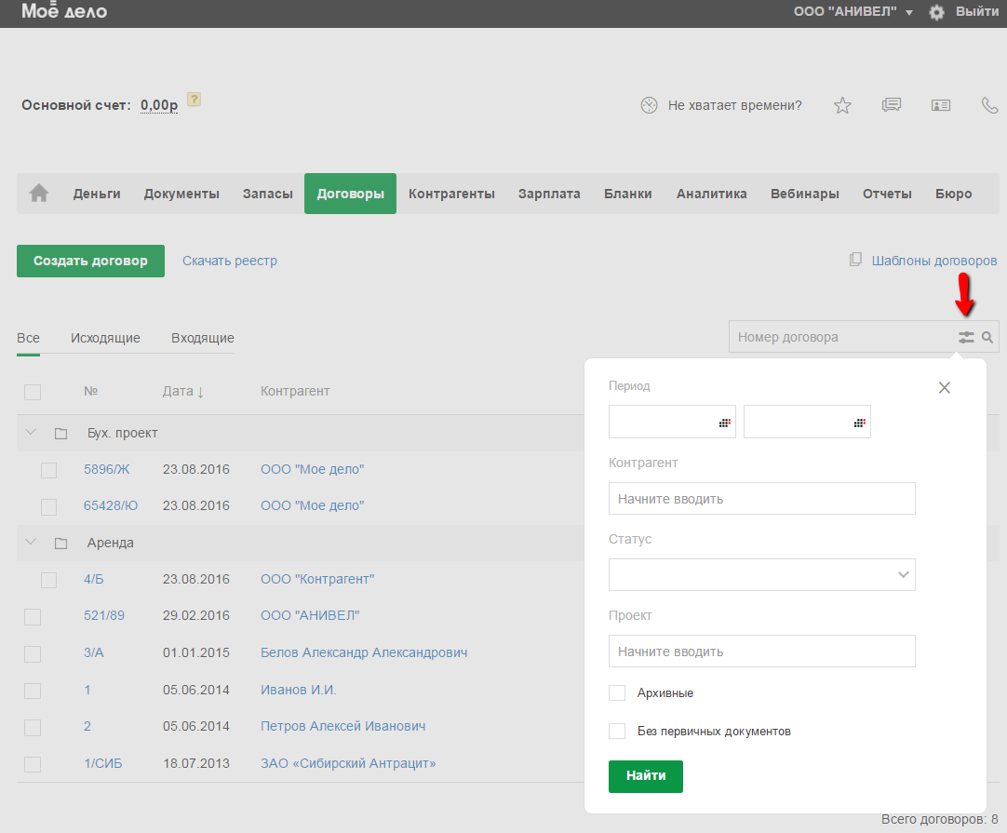Open the start date calendar picker
Viewport: 1007px width, 833px height.
(x=724, y=423)
